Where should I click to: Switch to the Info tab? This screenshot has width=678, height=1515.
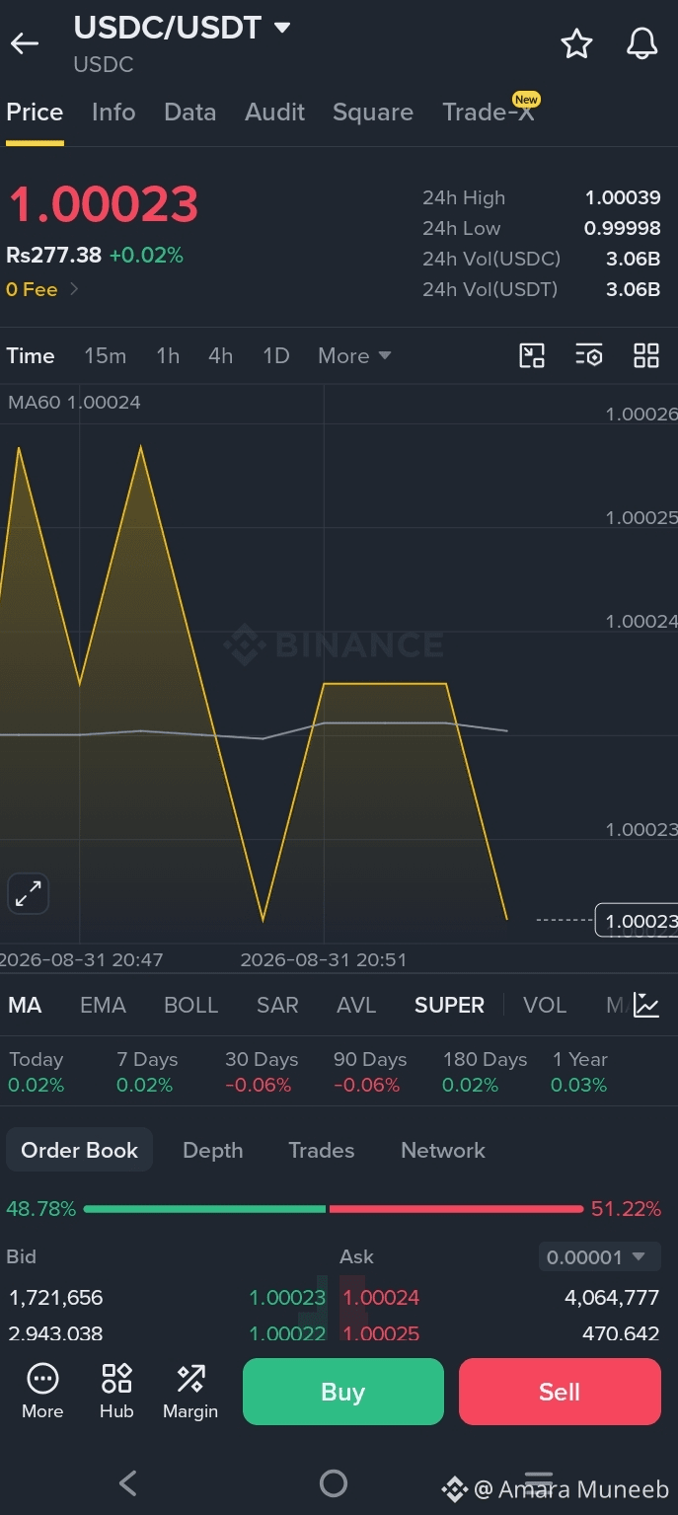click(x=113, y=113)
